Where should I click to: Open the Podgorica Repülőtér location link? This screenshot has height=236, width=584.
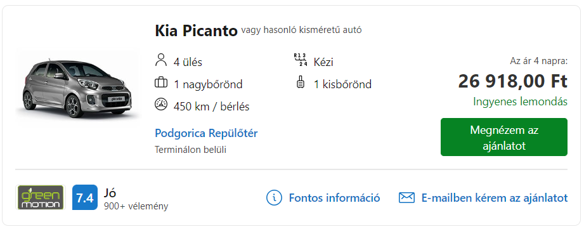click(206, 133)
